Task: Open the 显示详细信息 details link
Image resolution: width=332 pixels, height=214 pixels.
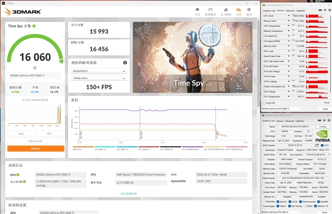Action: (129, 193)
